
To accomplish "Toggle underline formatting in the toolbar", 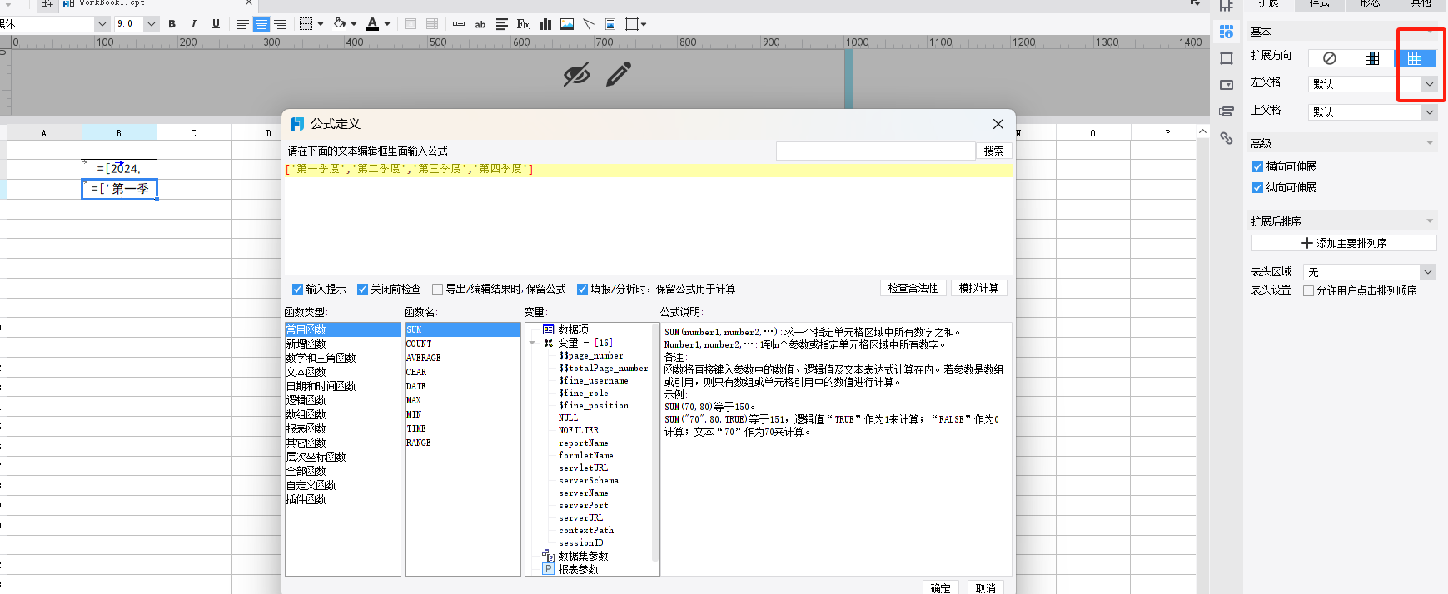I will (216, 24).
